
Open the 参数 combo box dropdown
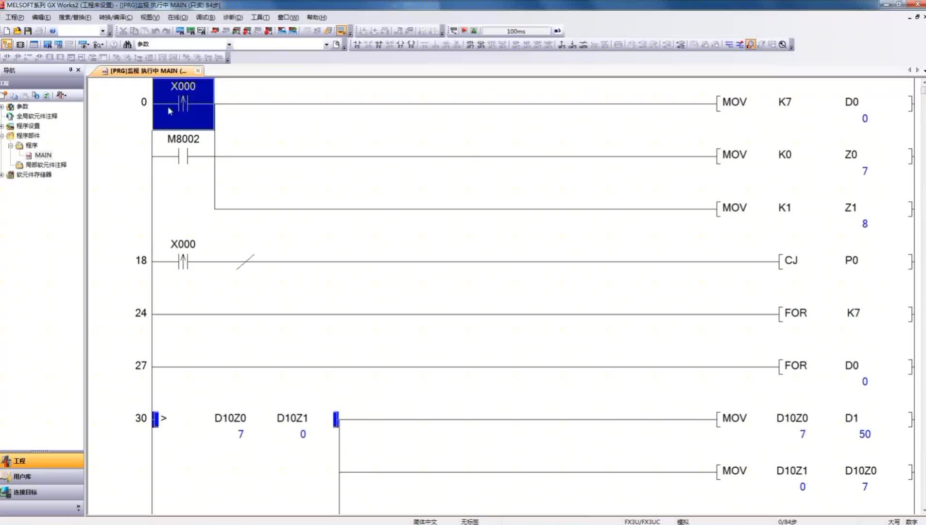coord(229,45)
